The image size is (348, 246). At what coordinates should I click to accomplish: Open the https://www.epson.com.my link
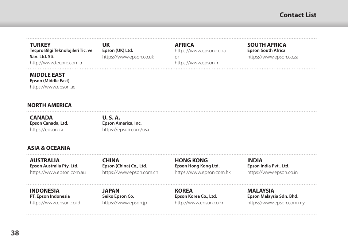pos(276,203)
